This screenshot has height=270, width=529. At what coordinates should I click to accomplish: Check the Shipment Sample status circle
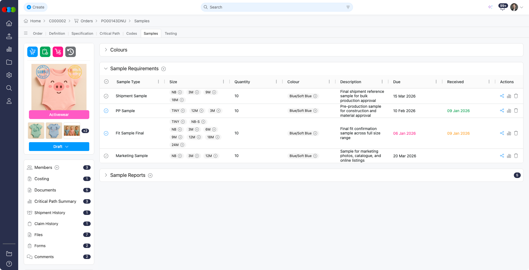point(106,96)
